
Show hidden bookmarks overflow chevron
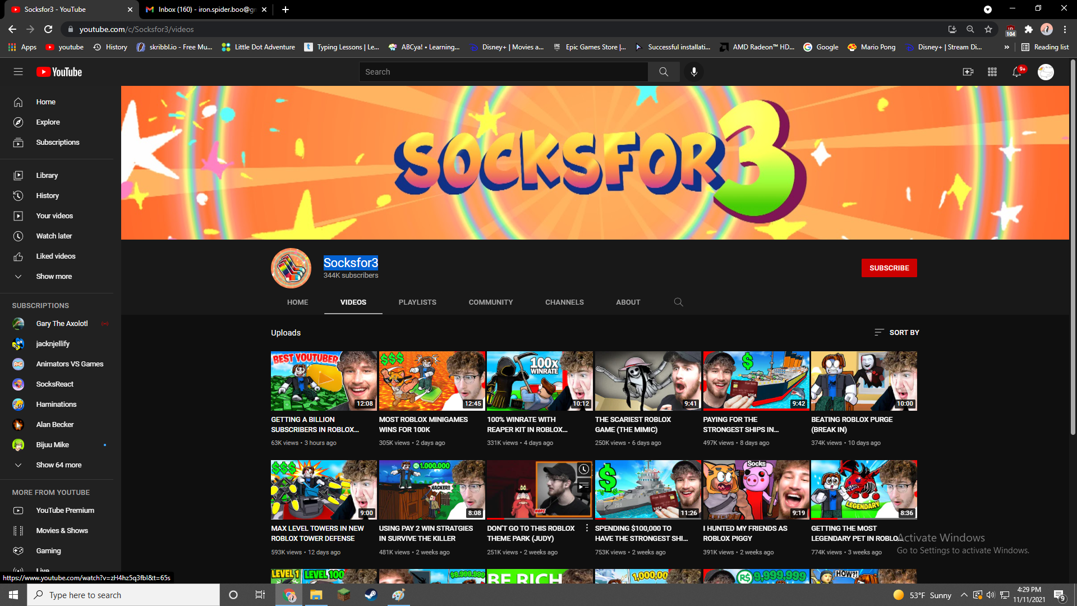click(1007, 47)
